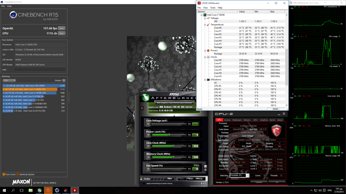
Task: Open the CPU-Z Processor #1 selection dropdown
Action: [239, 175]
